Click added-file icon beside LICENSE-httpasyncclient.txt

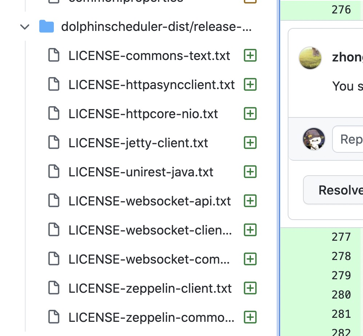[250, 84]
